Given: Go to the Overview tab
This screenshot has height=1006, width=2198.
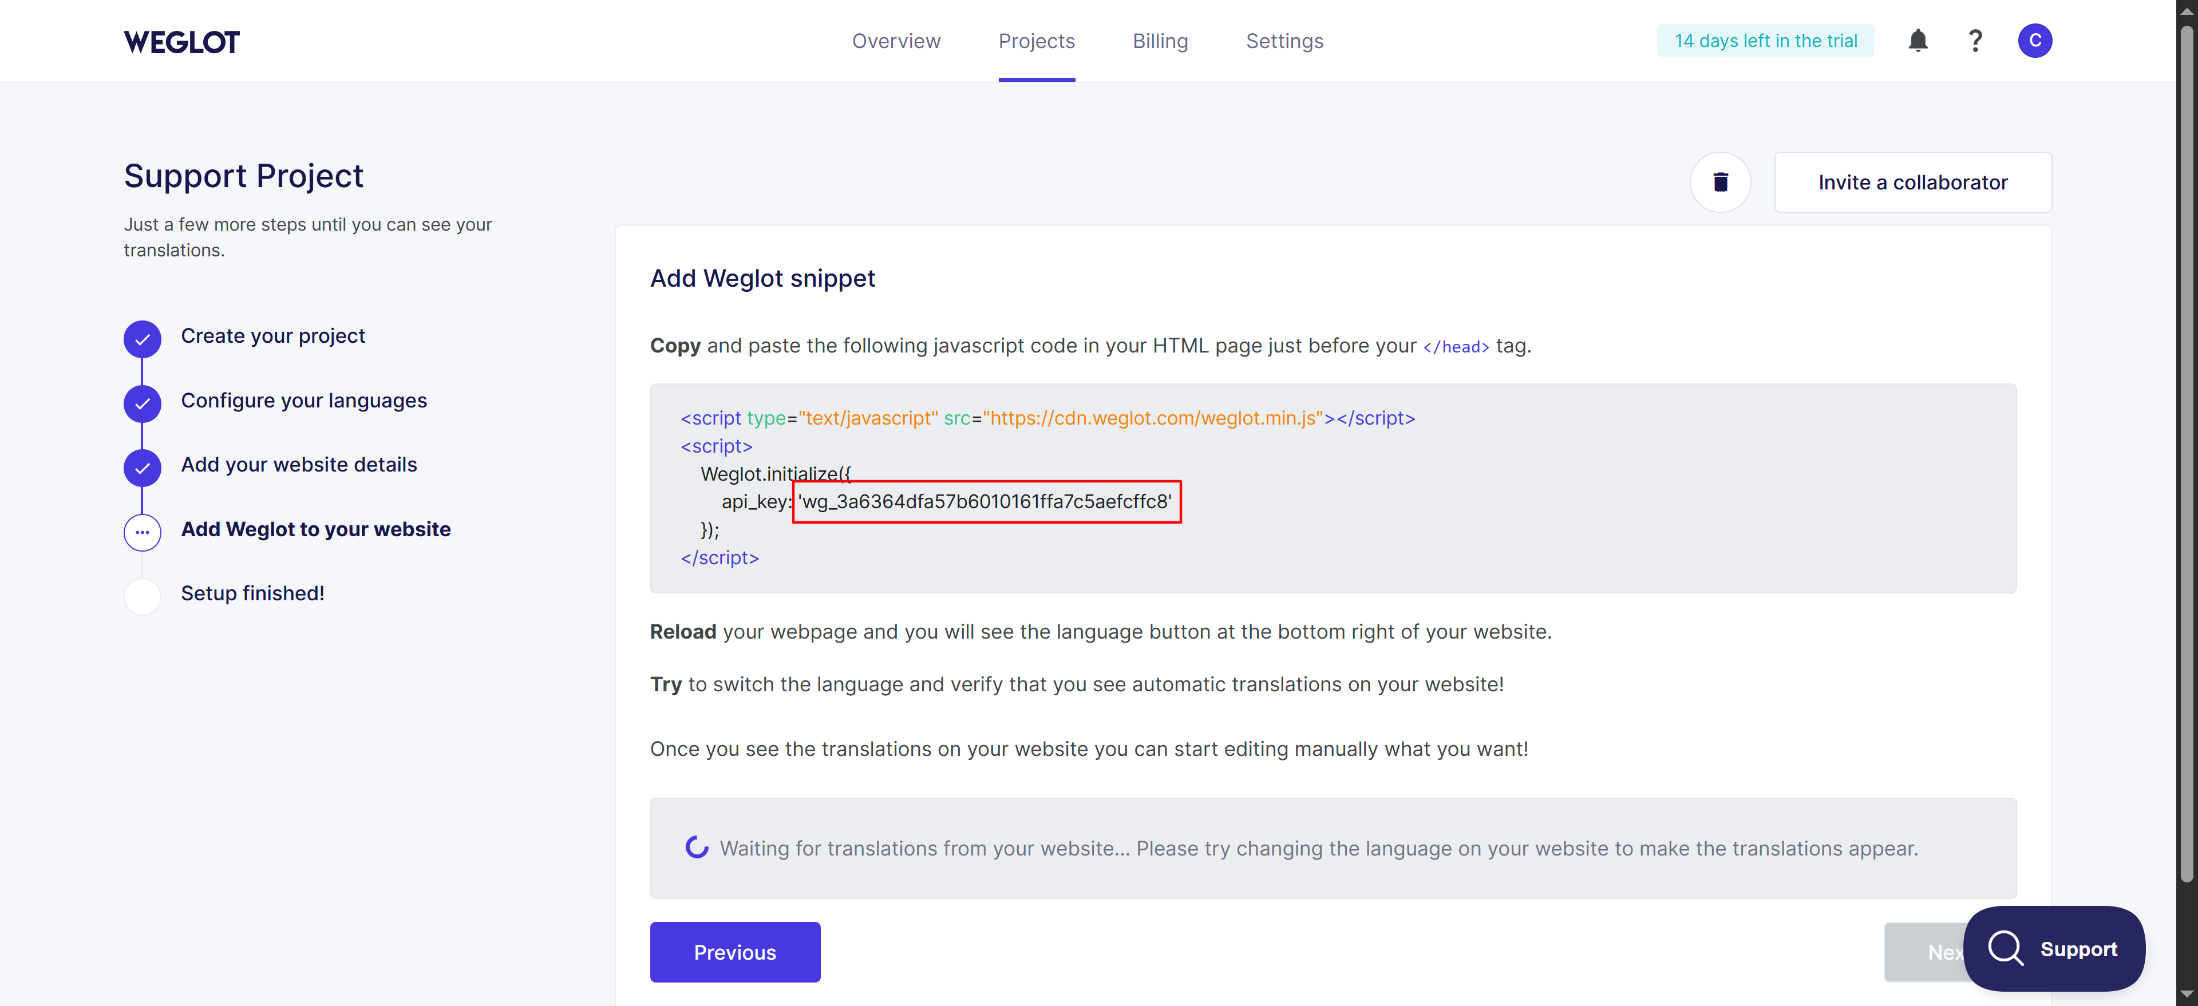Looking at the screenshot, I should [896, 41].
